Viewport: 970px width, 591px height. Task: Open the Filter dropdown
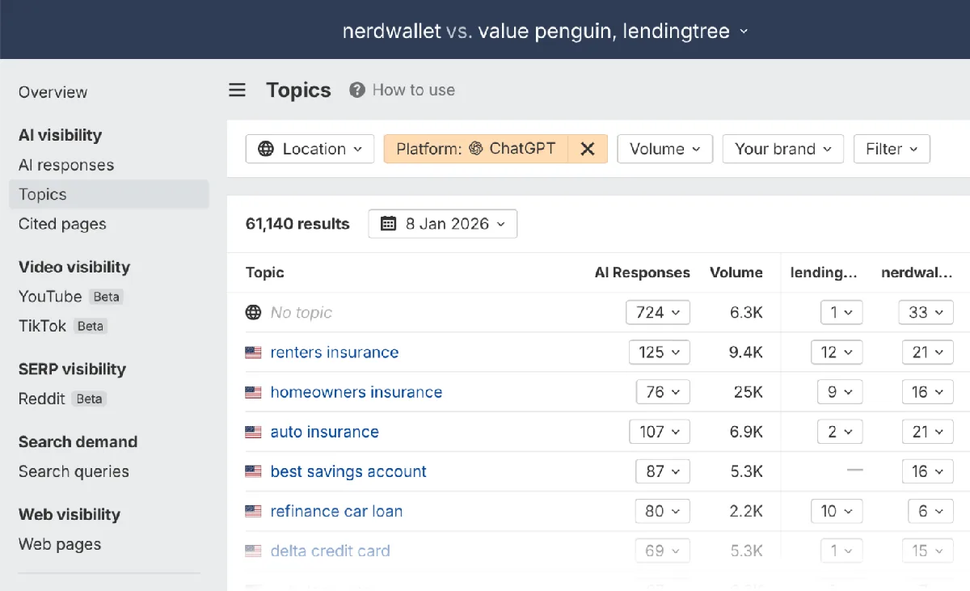pos(892,149)
